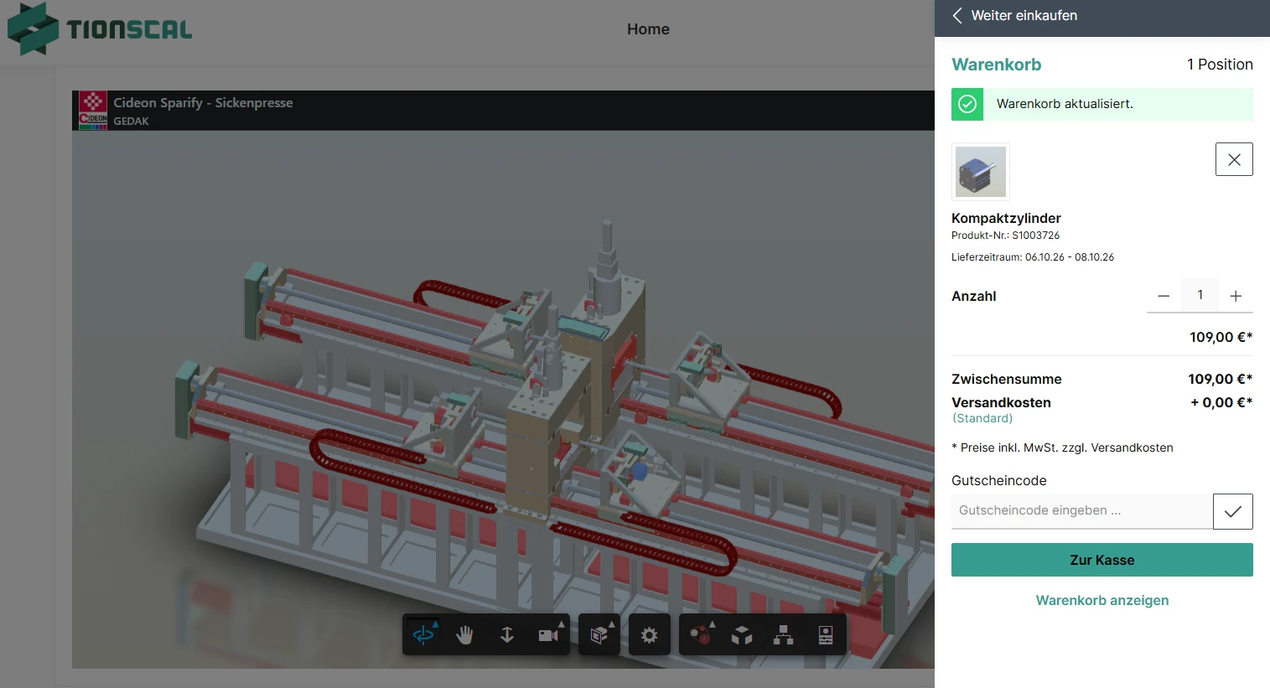Click the 'Warenkorb aktualisiert.' notification
The height and width of the screenshot is (688, 1270).
(1102, 104)
